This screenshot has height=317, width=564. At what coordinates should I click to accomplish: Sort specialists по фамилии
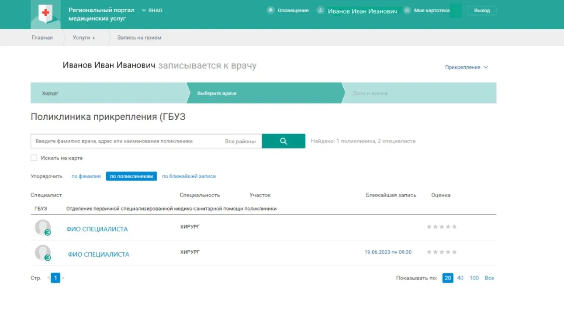pyautogui.click(x=86, y=176)
